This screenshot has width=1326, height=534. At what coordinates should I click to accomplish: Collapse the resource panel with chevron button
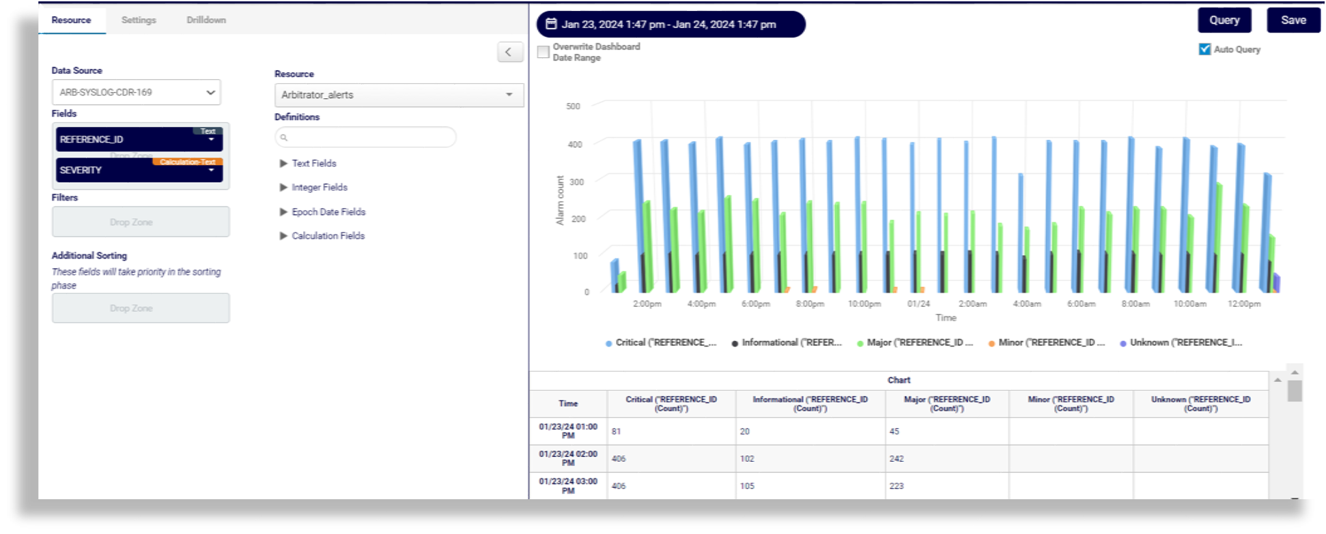(509, 52)
